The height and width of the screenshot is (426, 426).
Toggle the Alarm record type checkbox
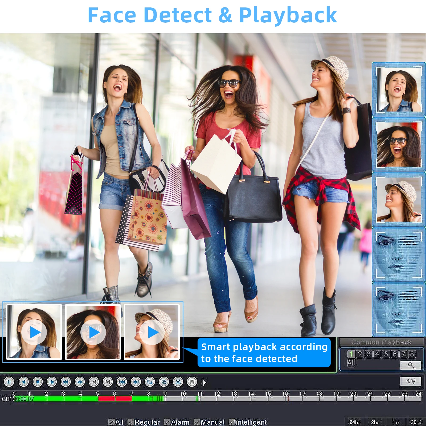pos(167,422)
